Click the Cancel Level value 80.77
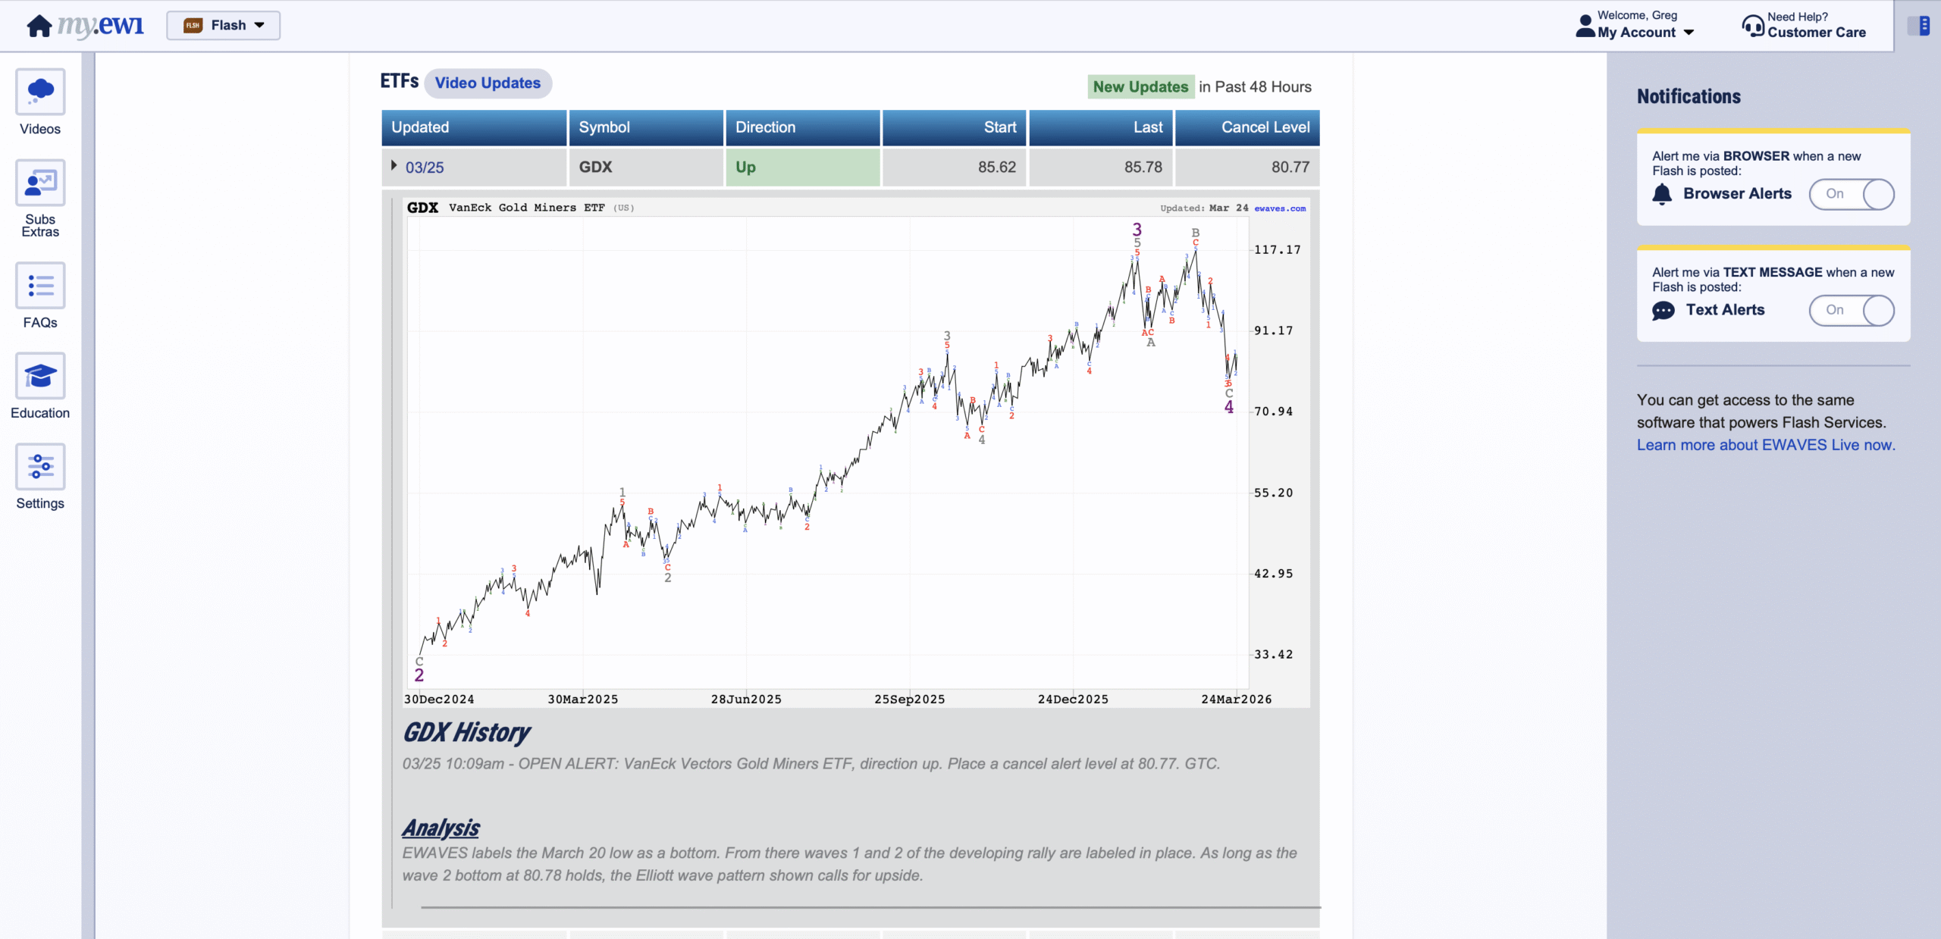 (x=1290, y=167)
